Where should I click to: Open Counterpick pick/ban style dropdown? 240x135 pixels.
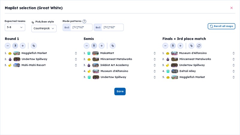click(44, 28)
